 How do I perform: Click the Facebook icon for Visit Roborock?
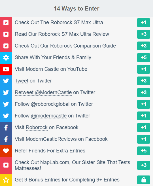6,128
